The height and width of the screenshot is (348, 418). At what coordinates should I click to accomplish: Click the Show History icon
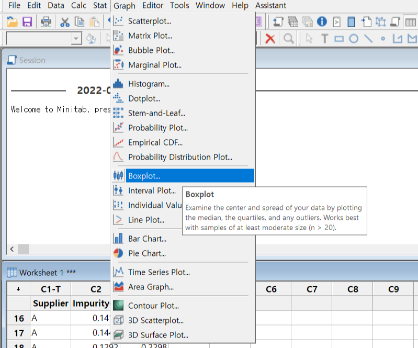[x=337, y=22]
